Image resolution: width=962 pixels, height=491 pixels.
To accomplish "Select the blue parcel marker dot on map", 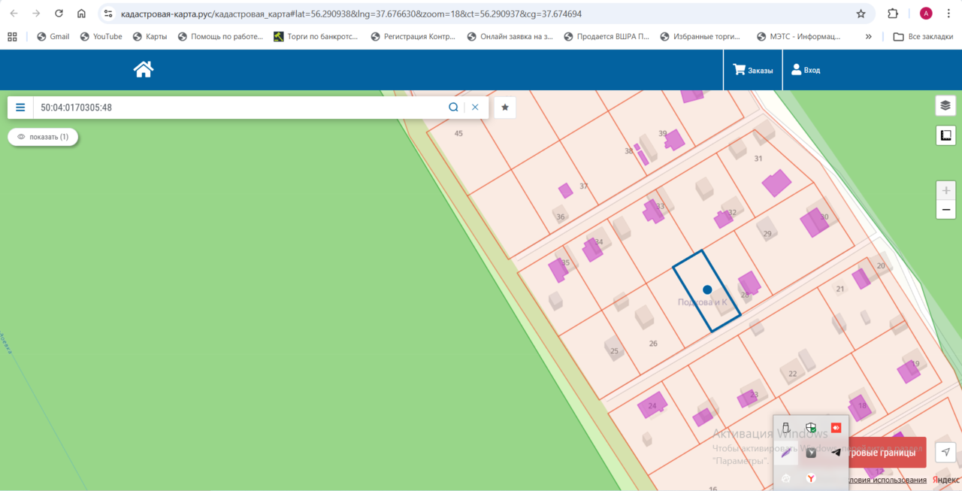I will tap(707, 289).
